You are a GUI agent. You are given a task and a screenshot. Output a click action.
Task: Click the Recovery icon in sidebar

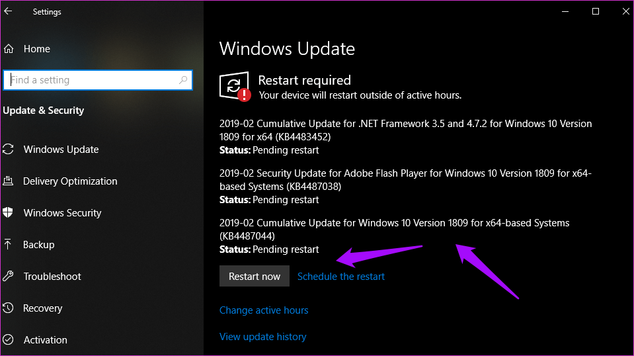[8, 308]
